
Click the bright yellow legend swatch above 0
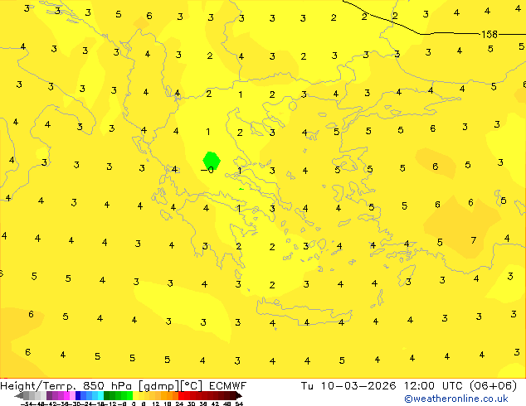click(x=135, y=395)
